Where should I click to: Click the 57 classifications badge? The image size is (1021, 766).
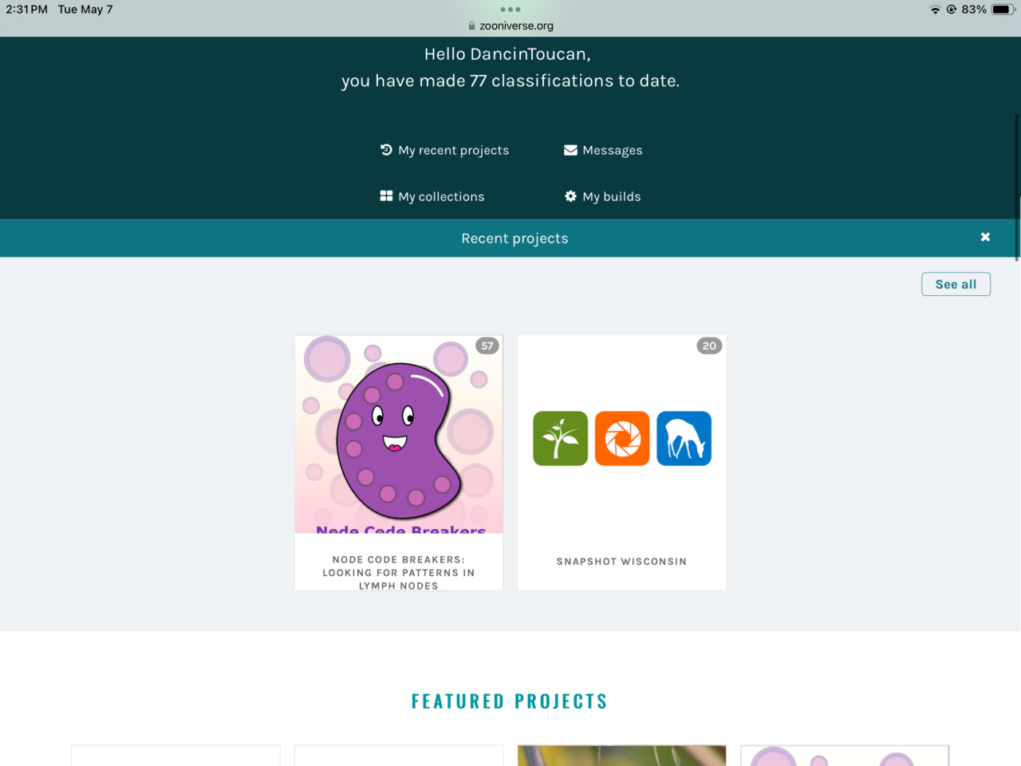pyautogui.click(x=487, y=345)
